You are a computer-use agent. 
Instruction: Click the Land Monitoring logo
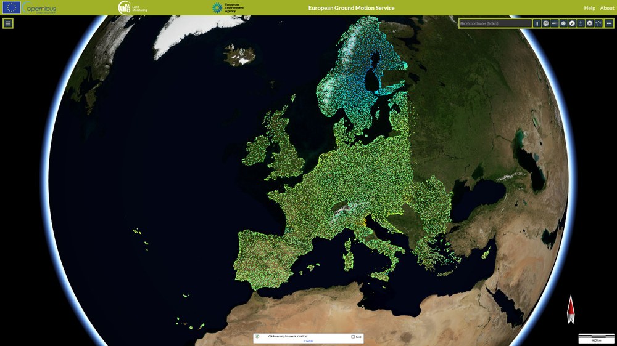pos(133,7)
